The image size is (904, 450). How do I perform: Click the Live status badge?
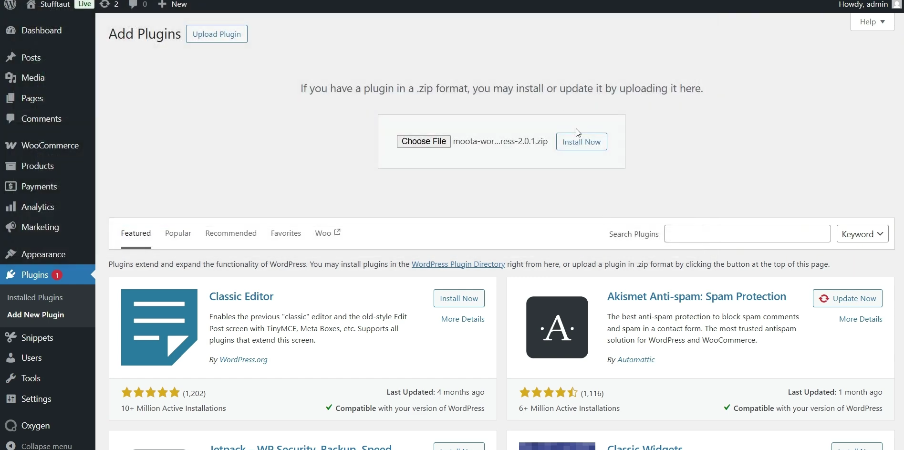click(x=84, y=4)
